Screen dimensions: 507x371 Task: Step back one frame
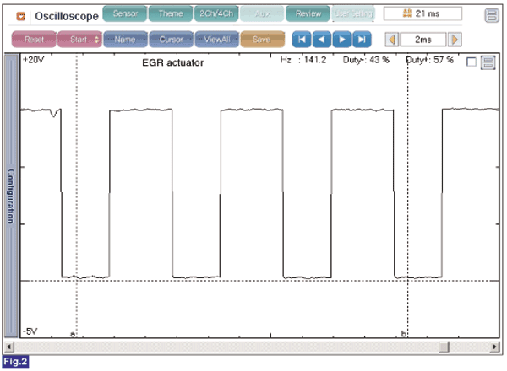point(322,40)
